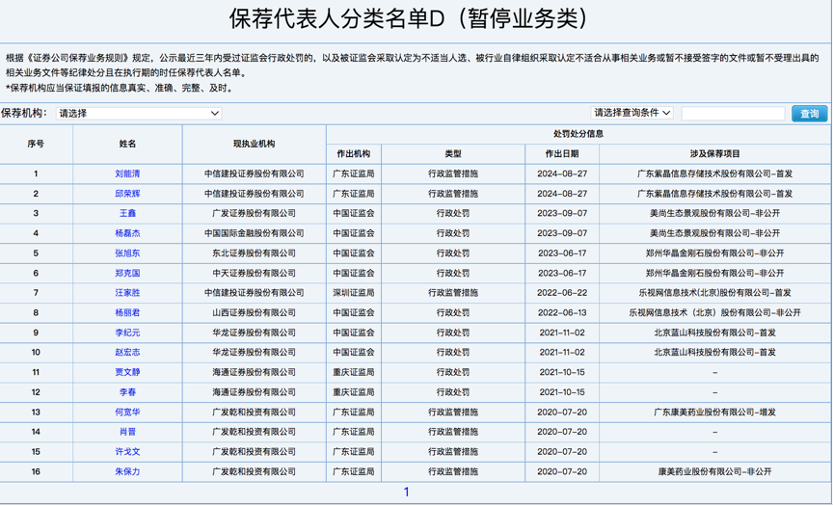Go to page 1 in the pagination
The height and width of the screenshot is (506, 833).
(x=407, y=493)
